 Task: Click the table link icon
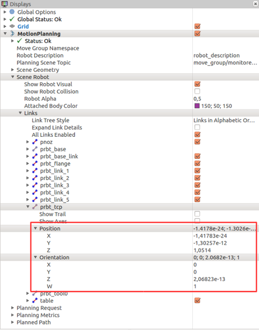click(35, 301)
